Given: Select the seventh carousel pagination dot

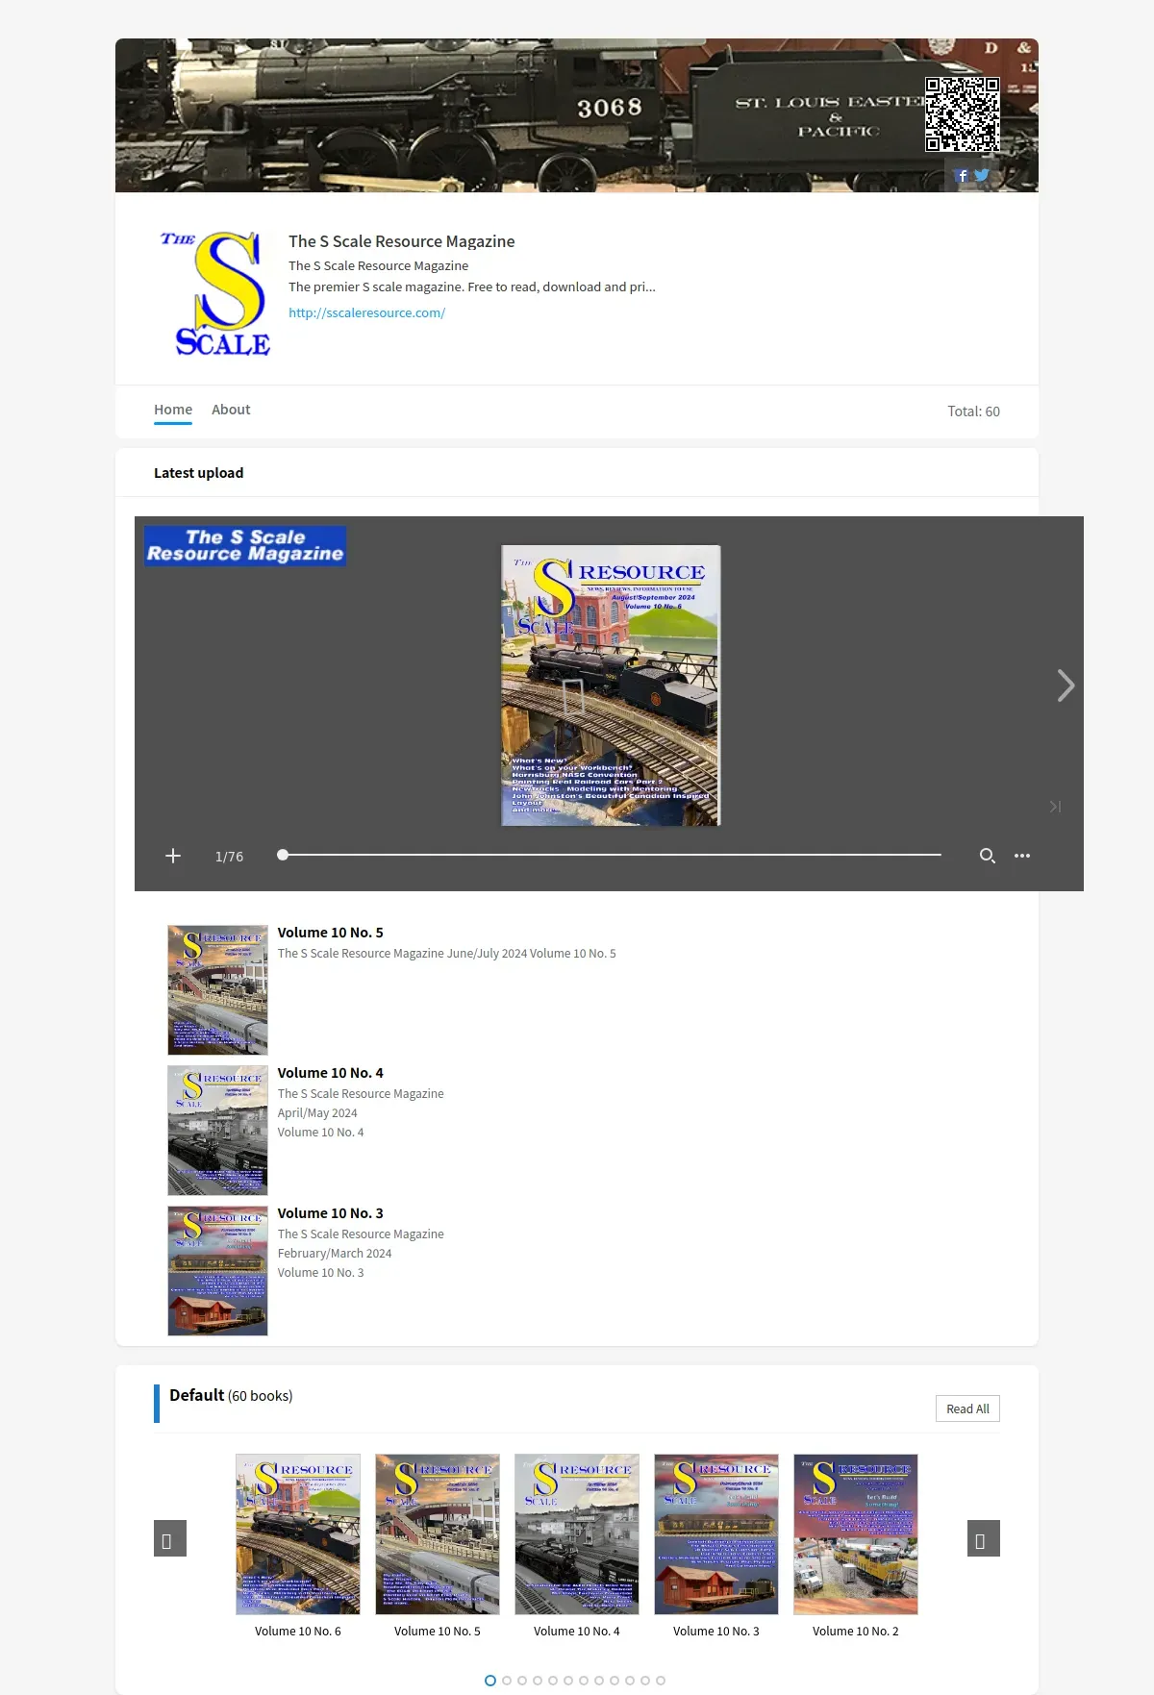Looking at the screenshot, I should (x=584, y=1681).
